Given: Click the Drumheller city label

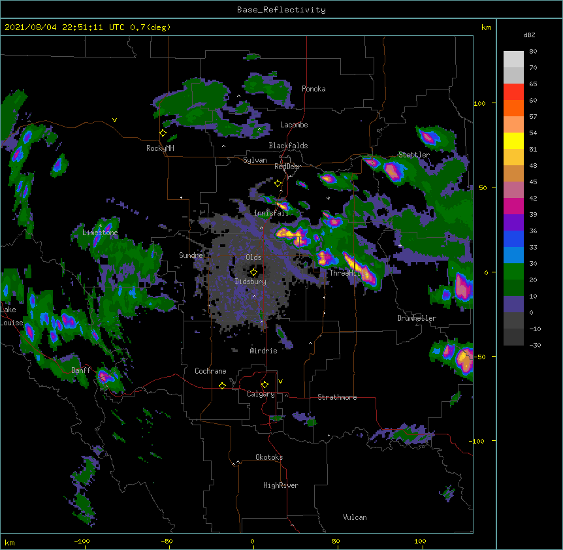Looking at the screenshot, I should point(417,318).
